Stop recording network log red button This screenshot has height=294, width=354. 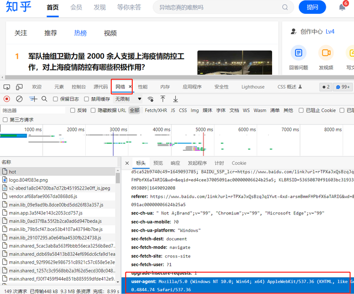[7, 99]
